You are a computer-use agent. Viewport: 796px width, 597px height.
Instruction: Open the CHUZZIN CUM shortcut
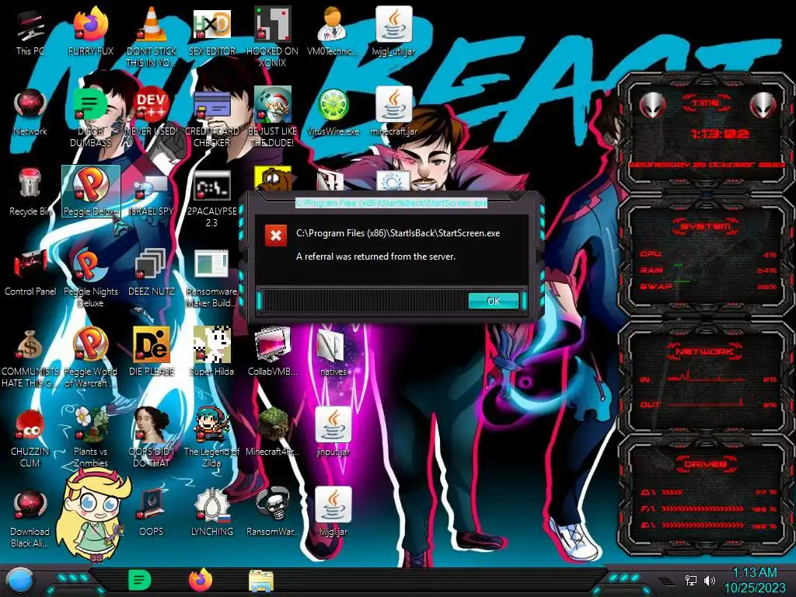[30, 438]
